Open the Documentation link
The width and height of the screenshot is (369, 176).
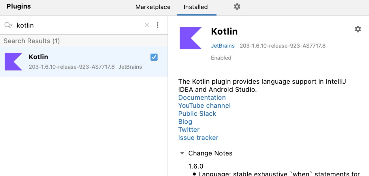[x=202, y=97]
